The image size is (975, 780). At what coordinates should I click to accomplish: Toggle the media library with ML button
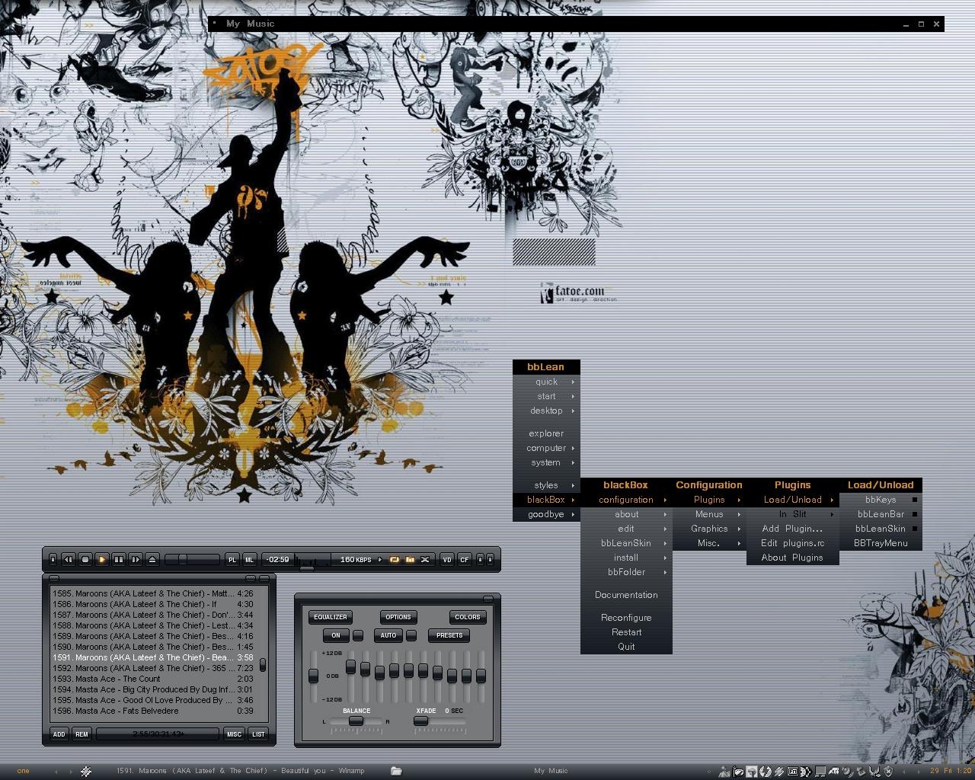249,560
